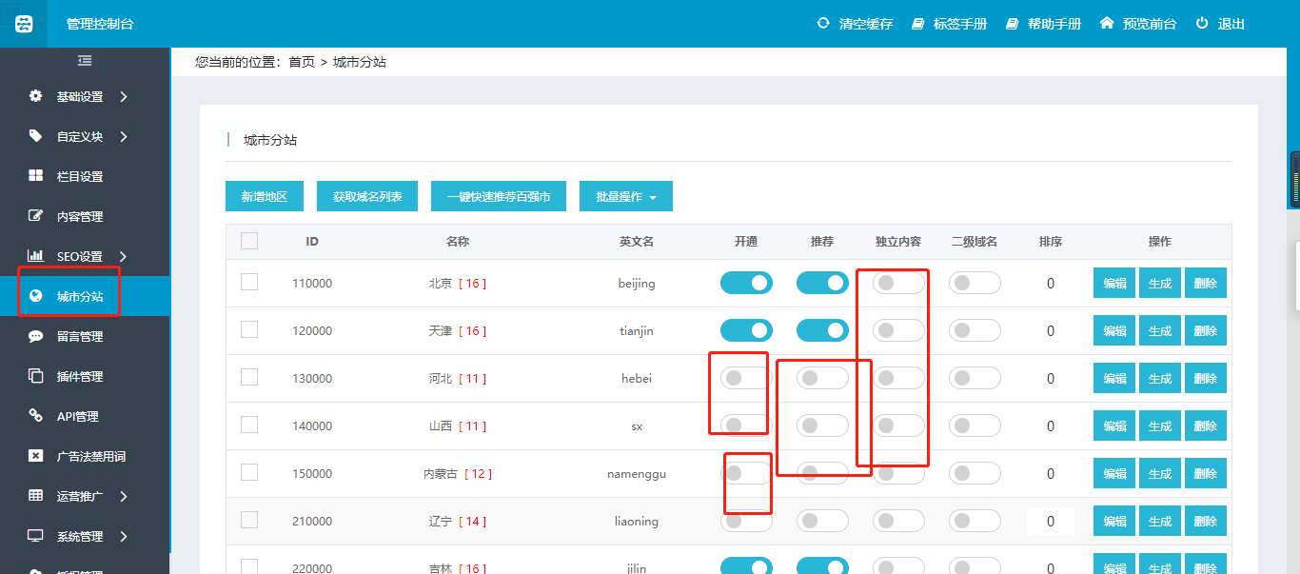Click the clear cache refresh icon
Viewport: 1300px width, 574px height.
pyautogui.click(x=823, y=23)
